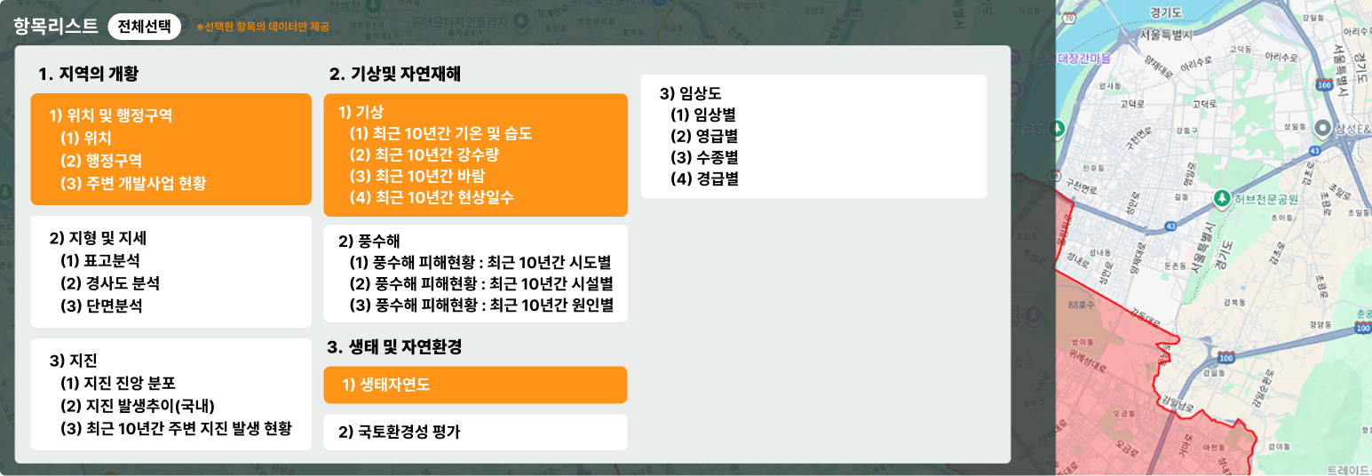The width and height of the screenshot is (1372, 476).
Task: Enable the 풍수해 item card
Action: pyautogui.click(x=475, y=273)
